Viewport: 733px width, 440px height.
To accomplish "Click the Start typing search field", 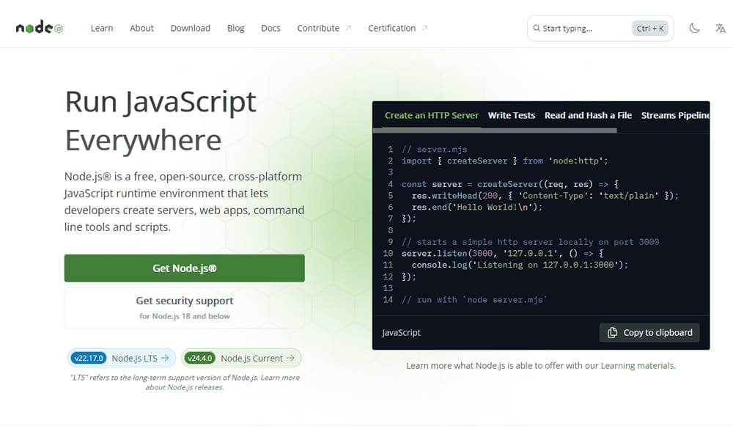I will 579,28.
